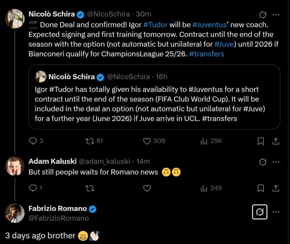The height and width of the screenshot is (244, 290).
Task: Bookmark Nicolò Schira's Done Deal tweet
Action: [x=261, y=141]
